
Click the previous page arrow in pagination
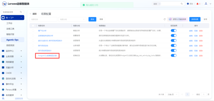click(182, 95)
